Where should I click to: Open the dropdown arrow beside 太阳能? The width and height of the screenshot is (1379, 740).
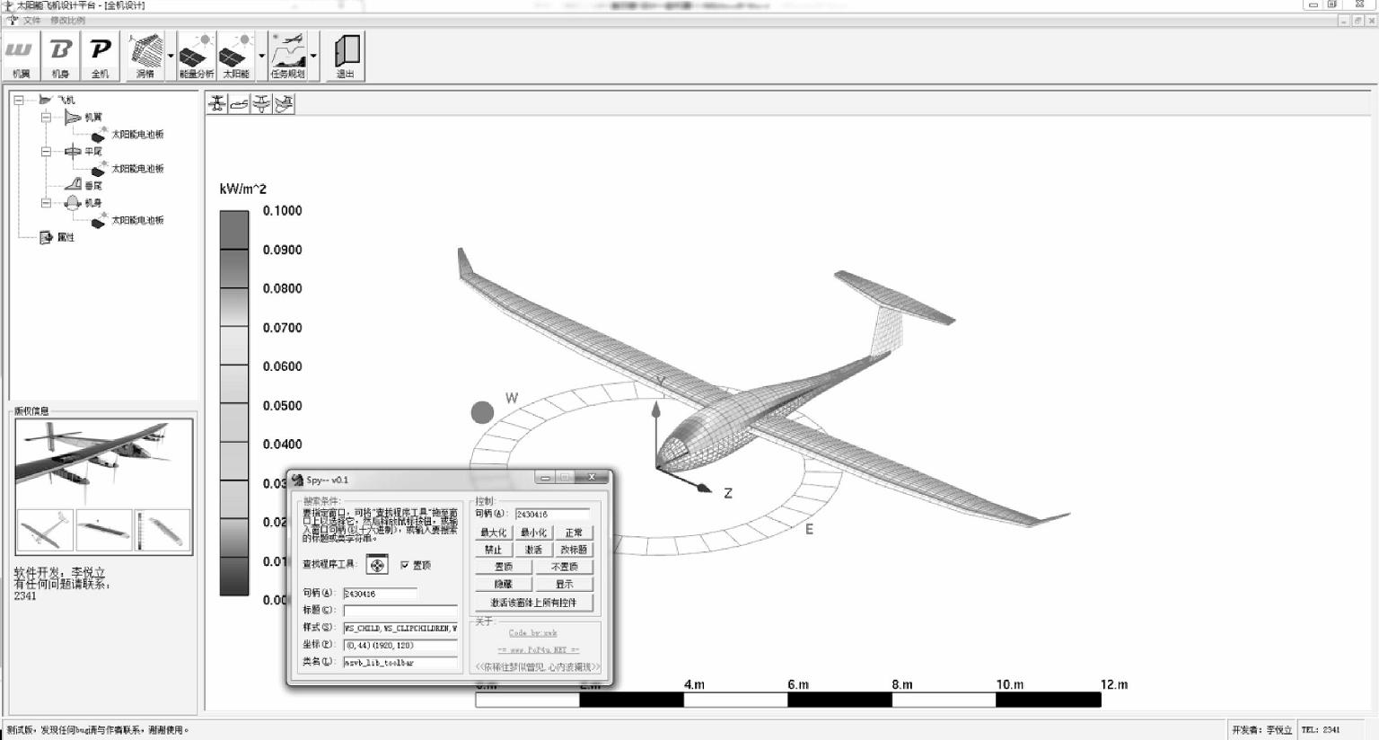[x=261, y=57]
